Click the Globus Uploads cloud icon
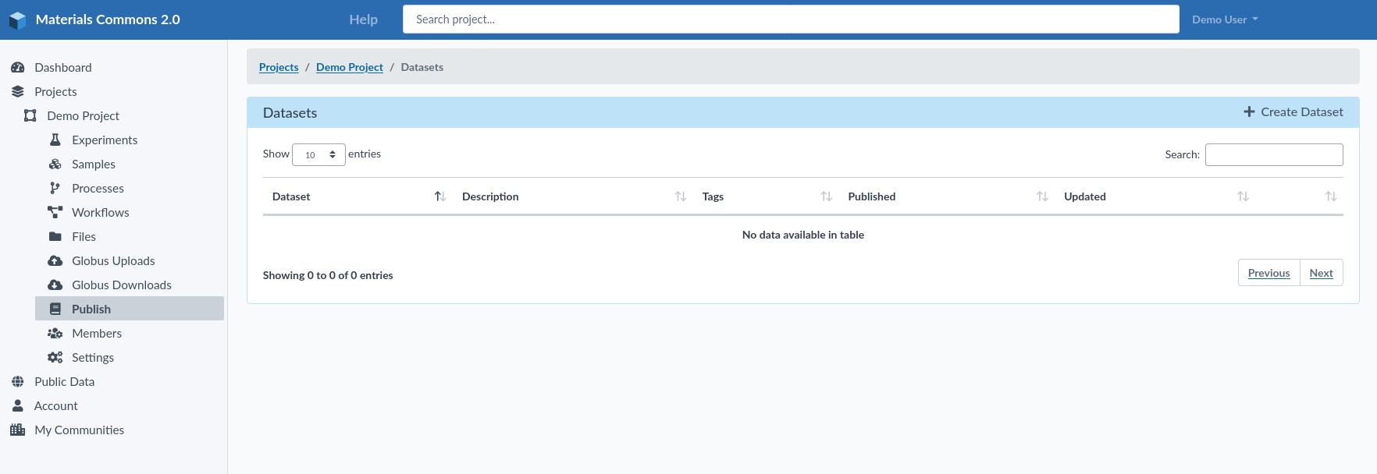The width and height of the screenshot is (1377, 474). pyautogui.click(x=55, y=261)
